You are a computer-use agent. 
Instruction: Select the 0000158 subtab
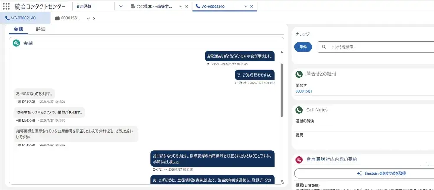click(70, 19)
